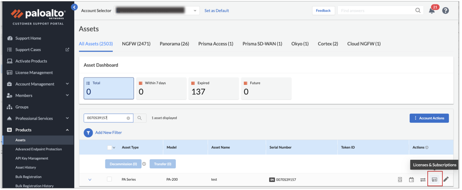Image resolution: width=462 pixels, height=190 pixels.
Task: Open the Account Selector dropdown
Action: (195, 11)
